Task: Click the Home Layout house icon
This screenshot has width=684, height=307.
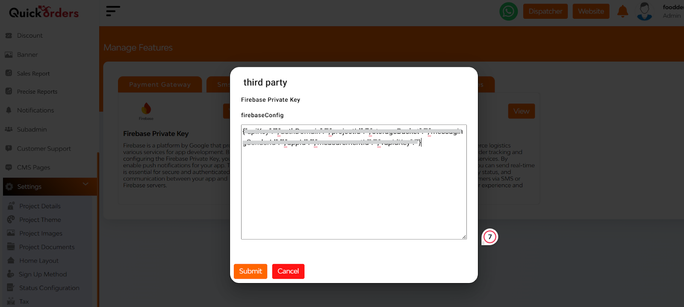Action: (11, 260)
